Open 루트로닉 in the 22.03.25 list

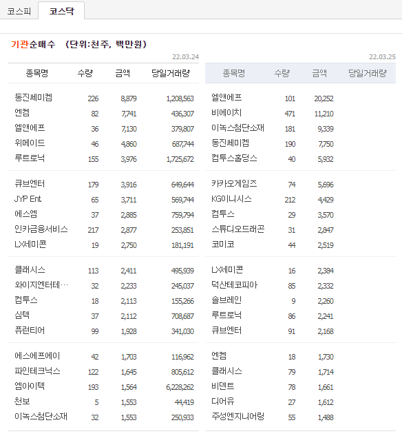pyautogui.click(x=226, y=315)
